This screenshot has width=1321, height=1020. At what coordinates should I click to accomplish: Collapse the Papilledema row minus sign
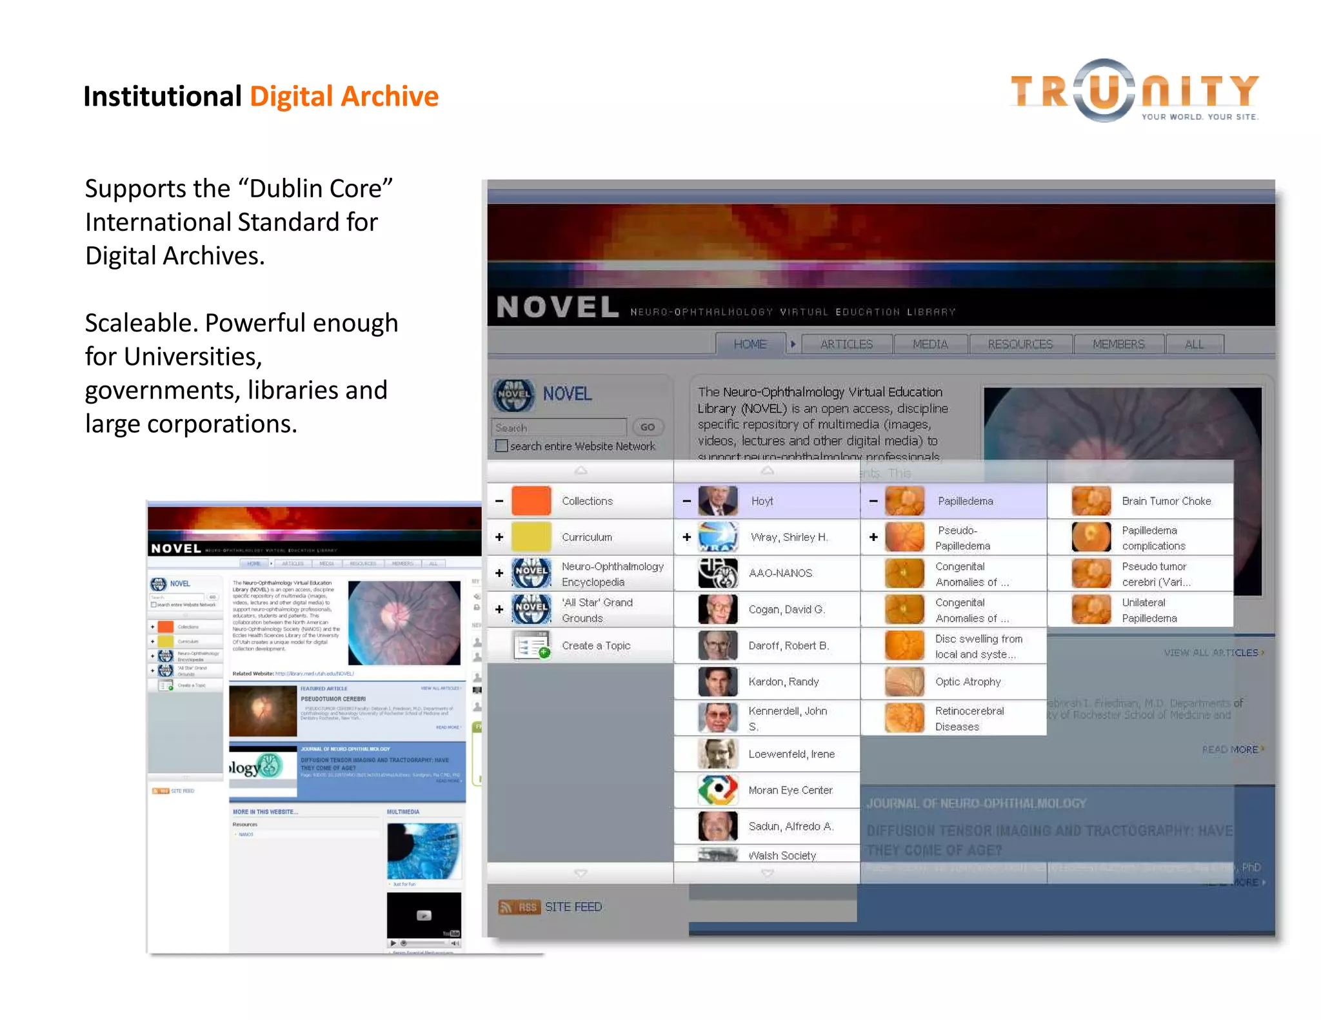pos(873,501)
